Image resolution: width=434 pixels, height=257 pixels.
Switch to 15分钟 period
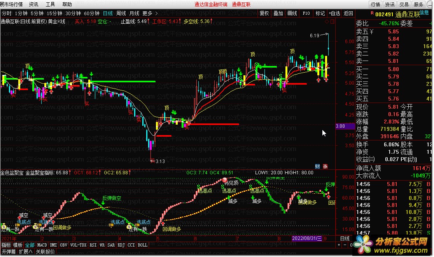click(x=54, y=13)
